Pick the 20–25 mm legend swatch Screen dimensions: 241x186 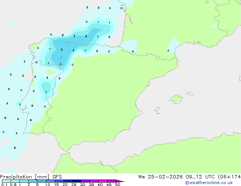click(x=68, y=181)
